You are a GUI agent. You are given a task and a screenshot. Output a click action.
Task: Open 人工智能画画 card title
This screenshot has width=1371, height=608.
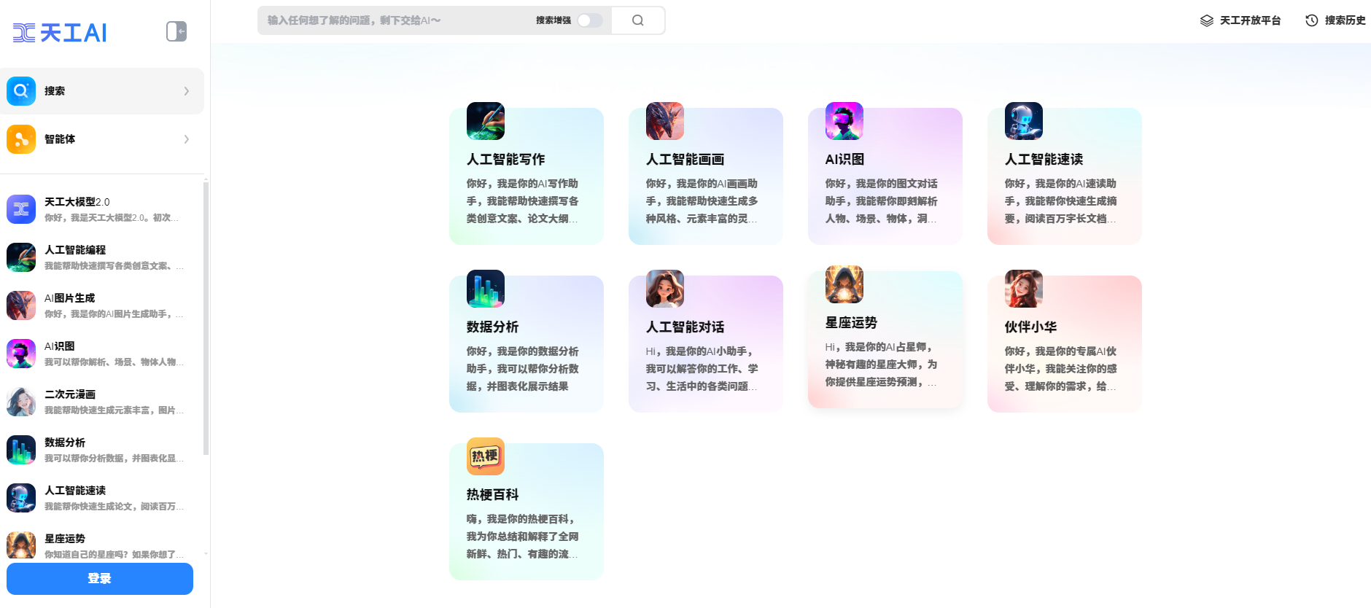tap(685, 159)
